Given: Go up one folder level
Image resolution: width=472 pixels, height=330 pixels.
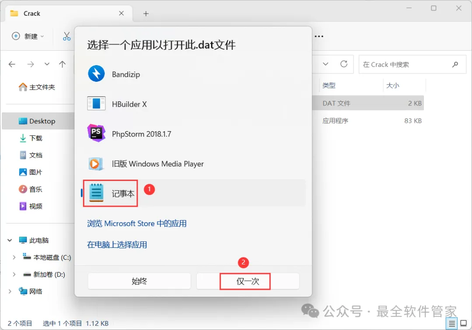Looking at the screenshot, I should (62, 64).
